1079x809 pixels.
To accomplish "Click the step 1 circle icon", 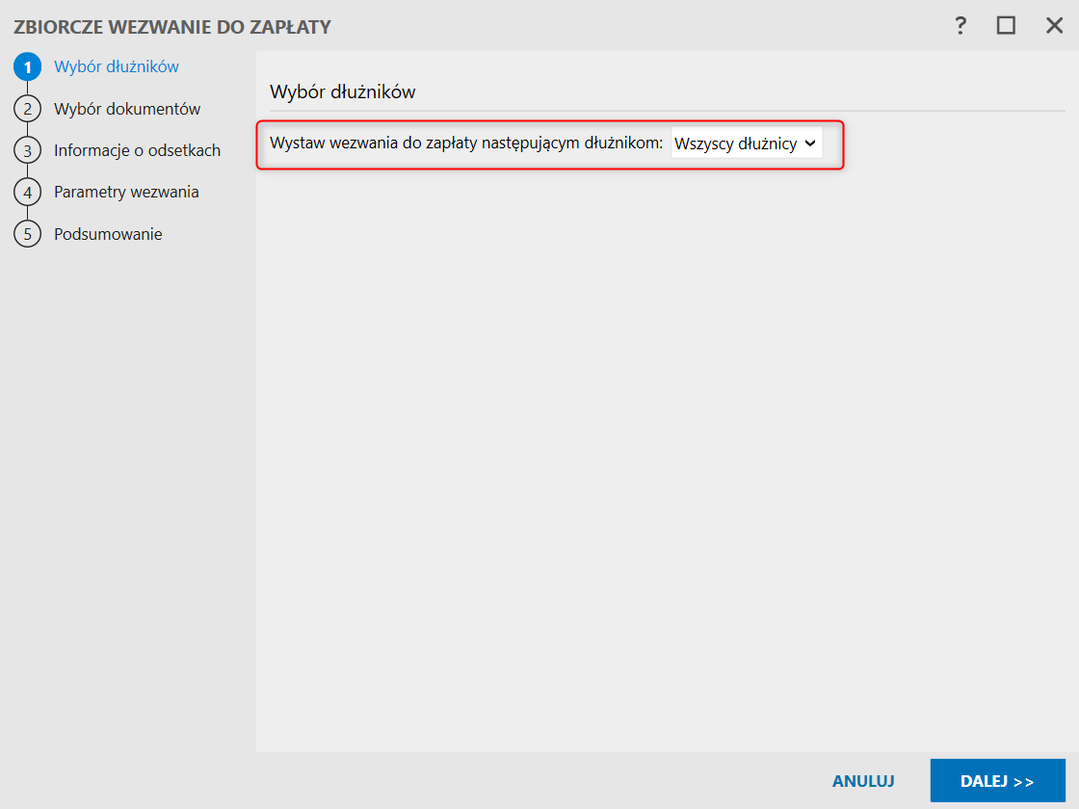I will point(28,67).
